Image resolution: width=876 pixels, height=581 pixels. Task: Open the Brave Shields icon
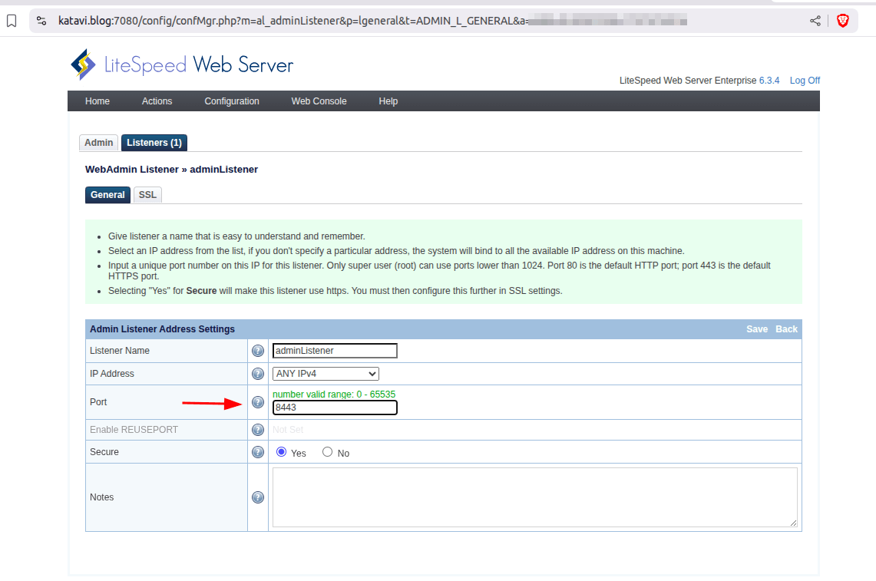(x=843, y=21)
